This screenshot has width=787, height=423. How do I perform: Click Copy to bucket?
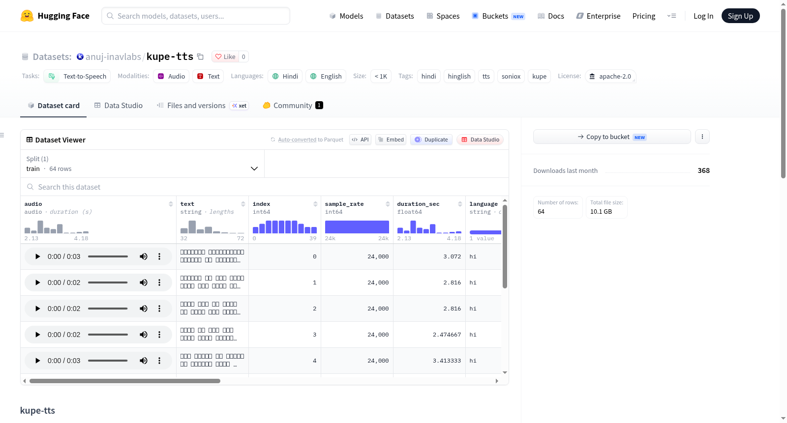point(612,137)
